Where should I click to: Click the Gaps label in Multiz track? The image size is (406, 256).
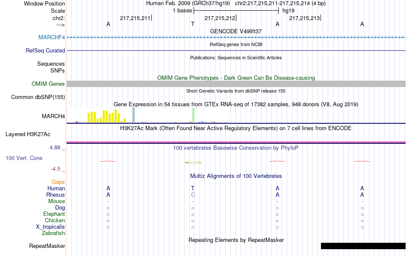58,182
